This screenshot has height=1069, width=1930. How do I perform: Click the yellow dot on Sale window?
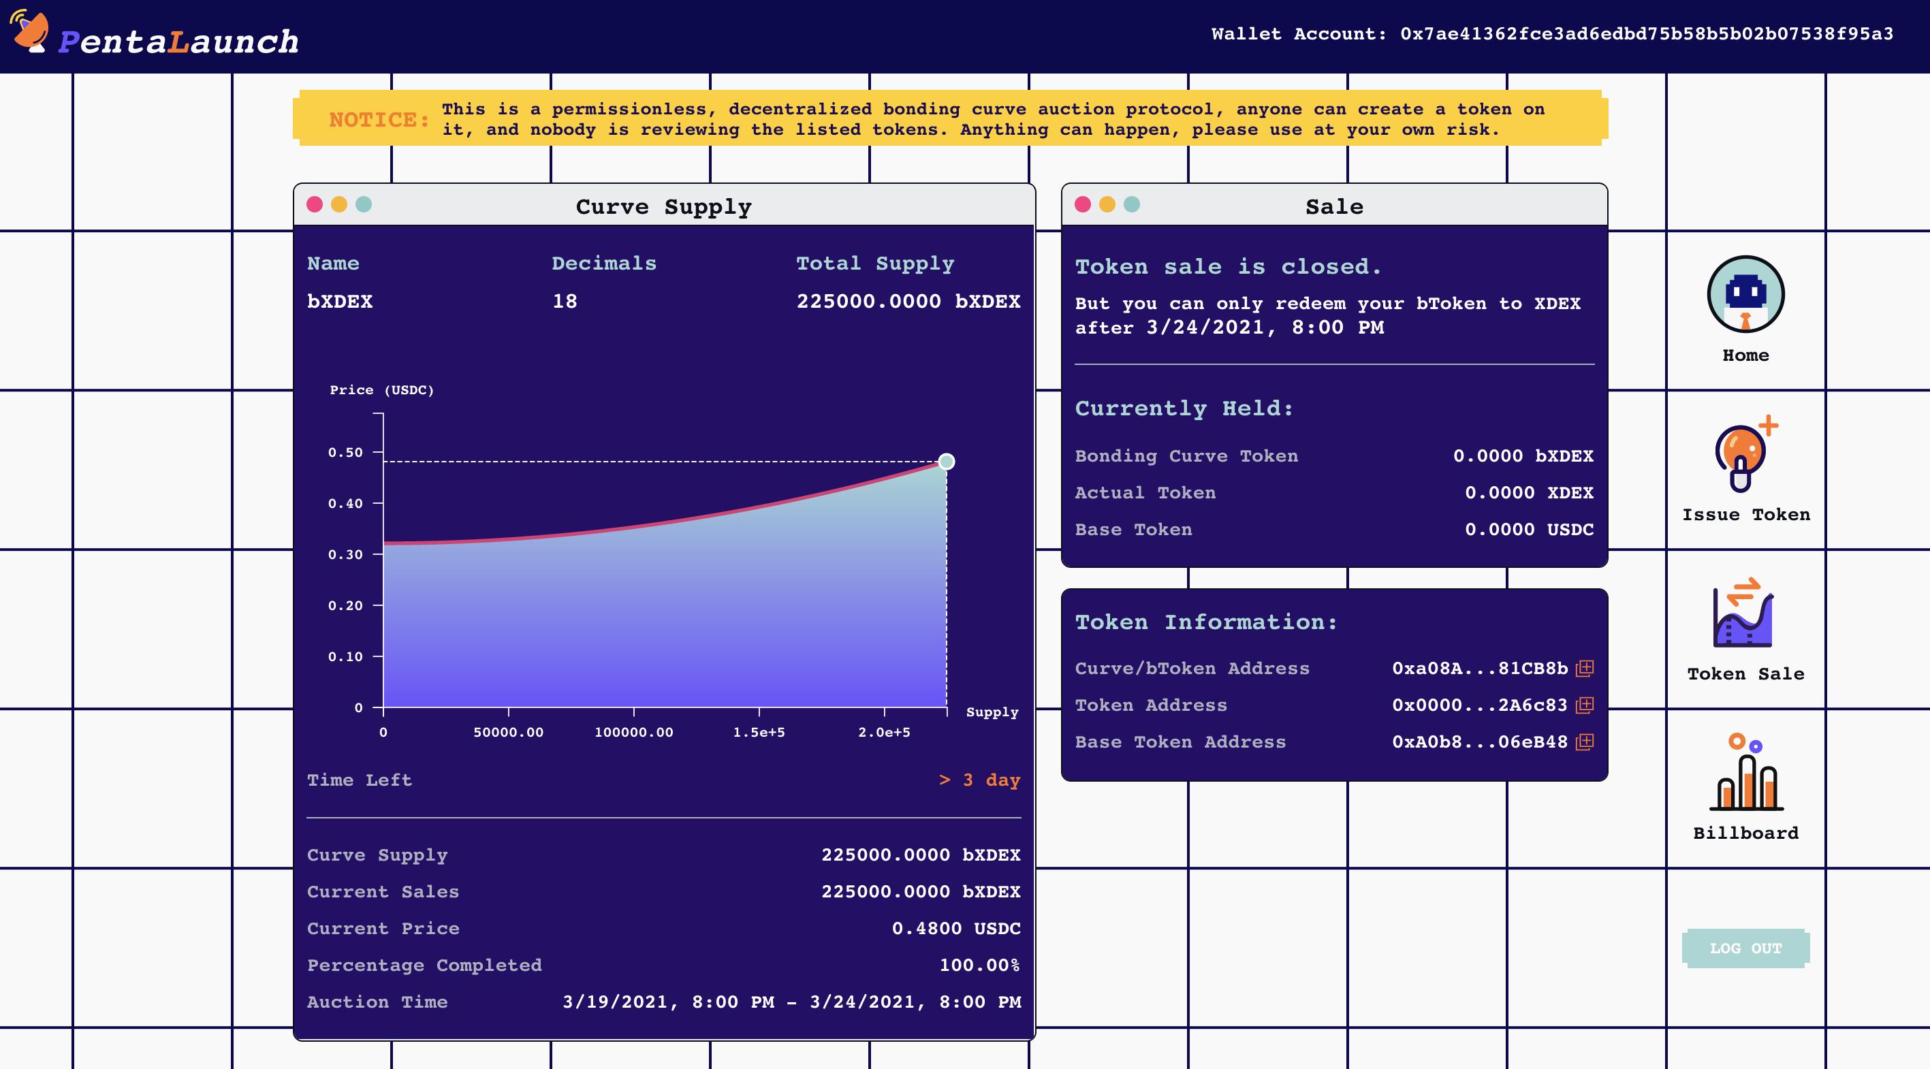1107,204
